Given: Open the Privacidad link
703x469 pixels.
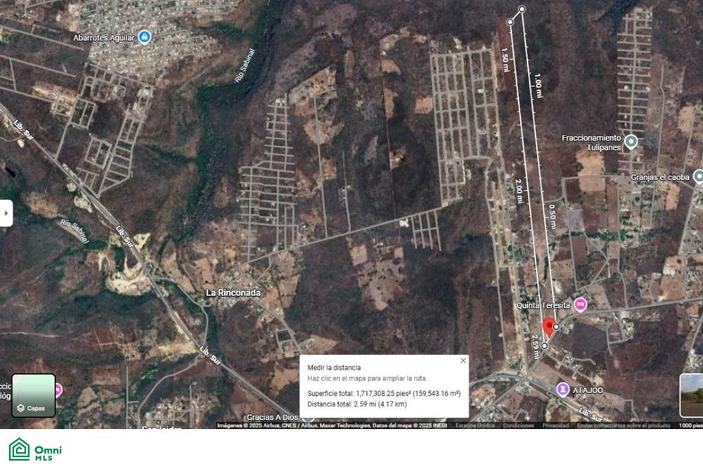Looking at the screenshot, I should (555, 425).
